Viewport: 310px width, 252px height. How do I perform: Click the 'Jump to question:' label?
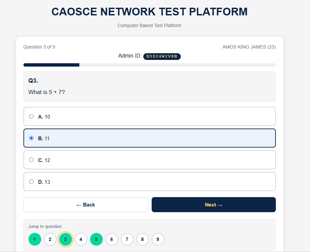(45, 226)
